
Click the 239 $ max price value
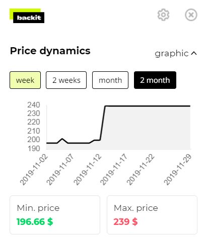coord(125,222)
